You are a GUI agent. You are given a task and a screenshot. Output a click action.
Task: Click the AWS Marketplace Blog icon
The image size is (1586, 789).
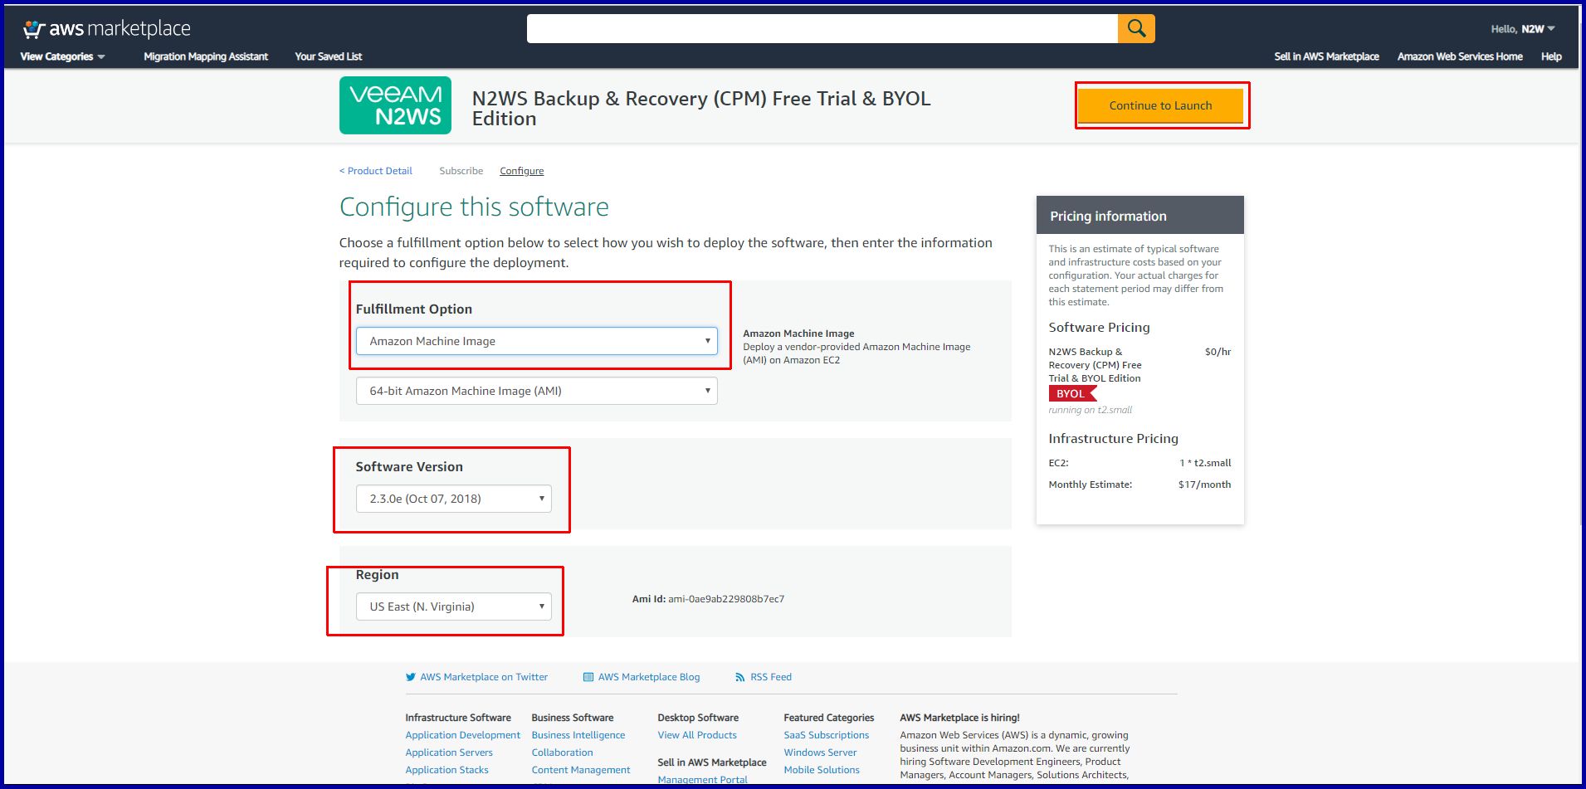(x=588, y=677)
